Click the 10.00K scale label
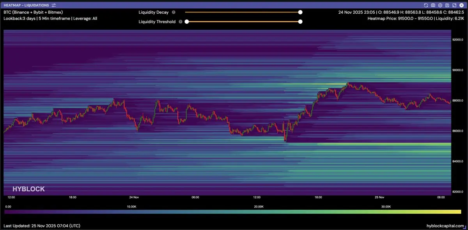 point(132,207)
